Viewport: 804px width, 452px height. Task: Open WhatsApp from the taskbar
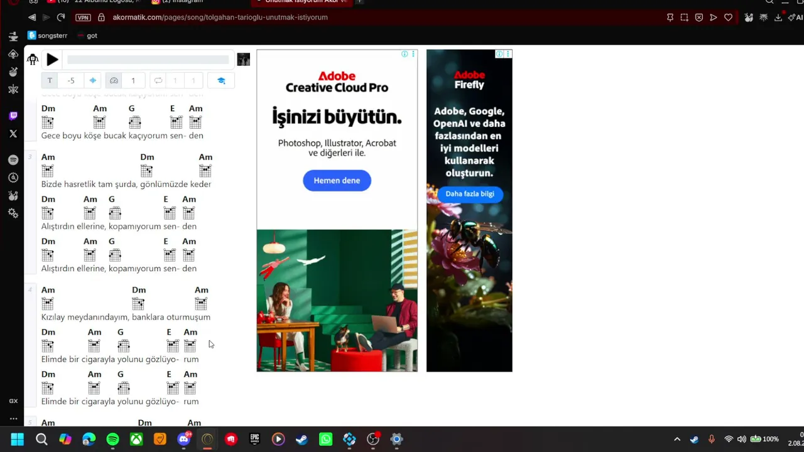click(x=325, y=439)
